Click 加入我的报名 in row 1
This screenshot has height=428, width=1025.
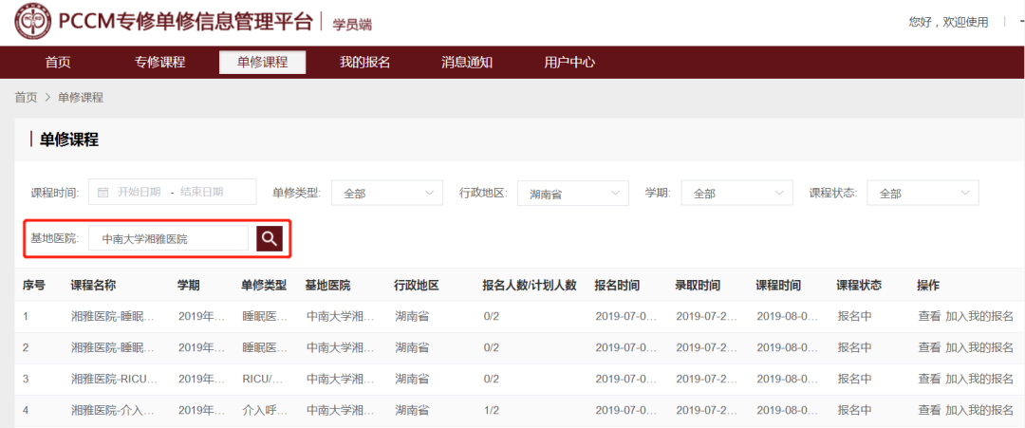coord(979,316)
